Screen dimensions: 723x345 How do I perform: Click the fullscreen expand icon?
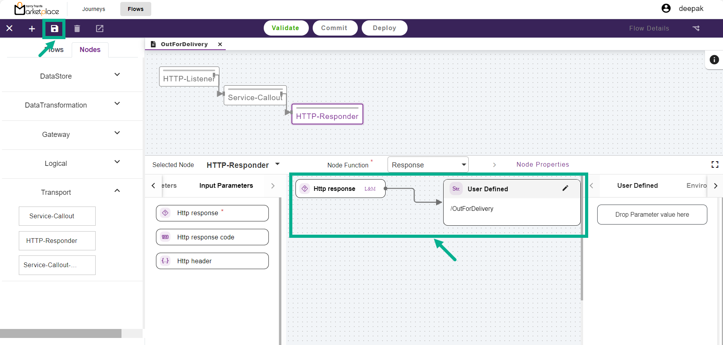click(715, 165)
